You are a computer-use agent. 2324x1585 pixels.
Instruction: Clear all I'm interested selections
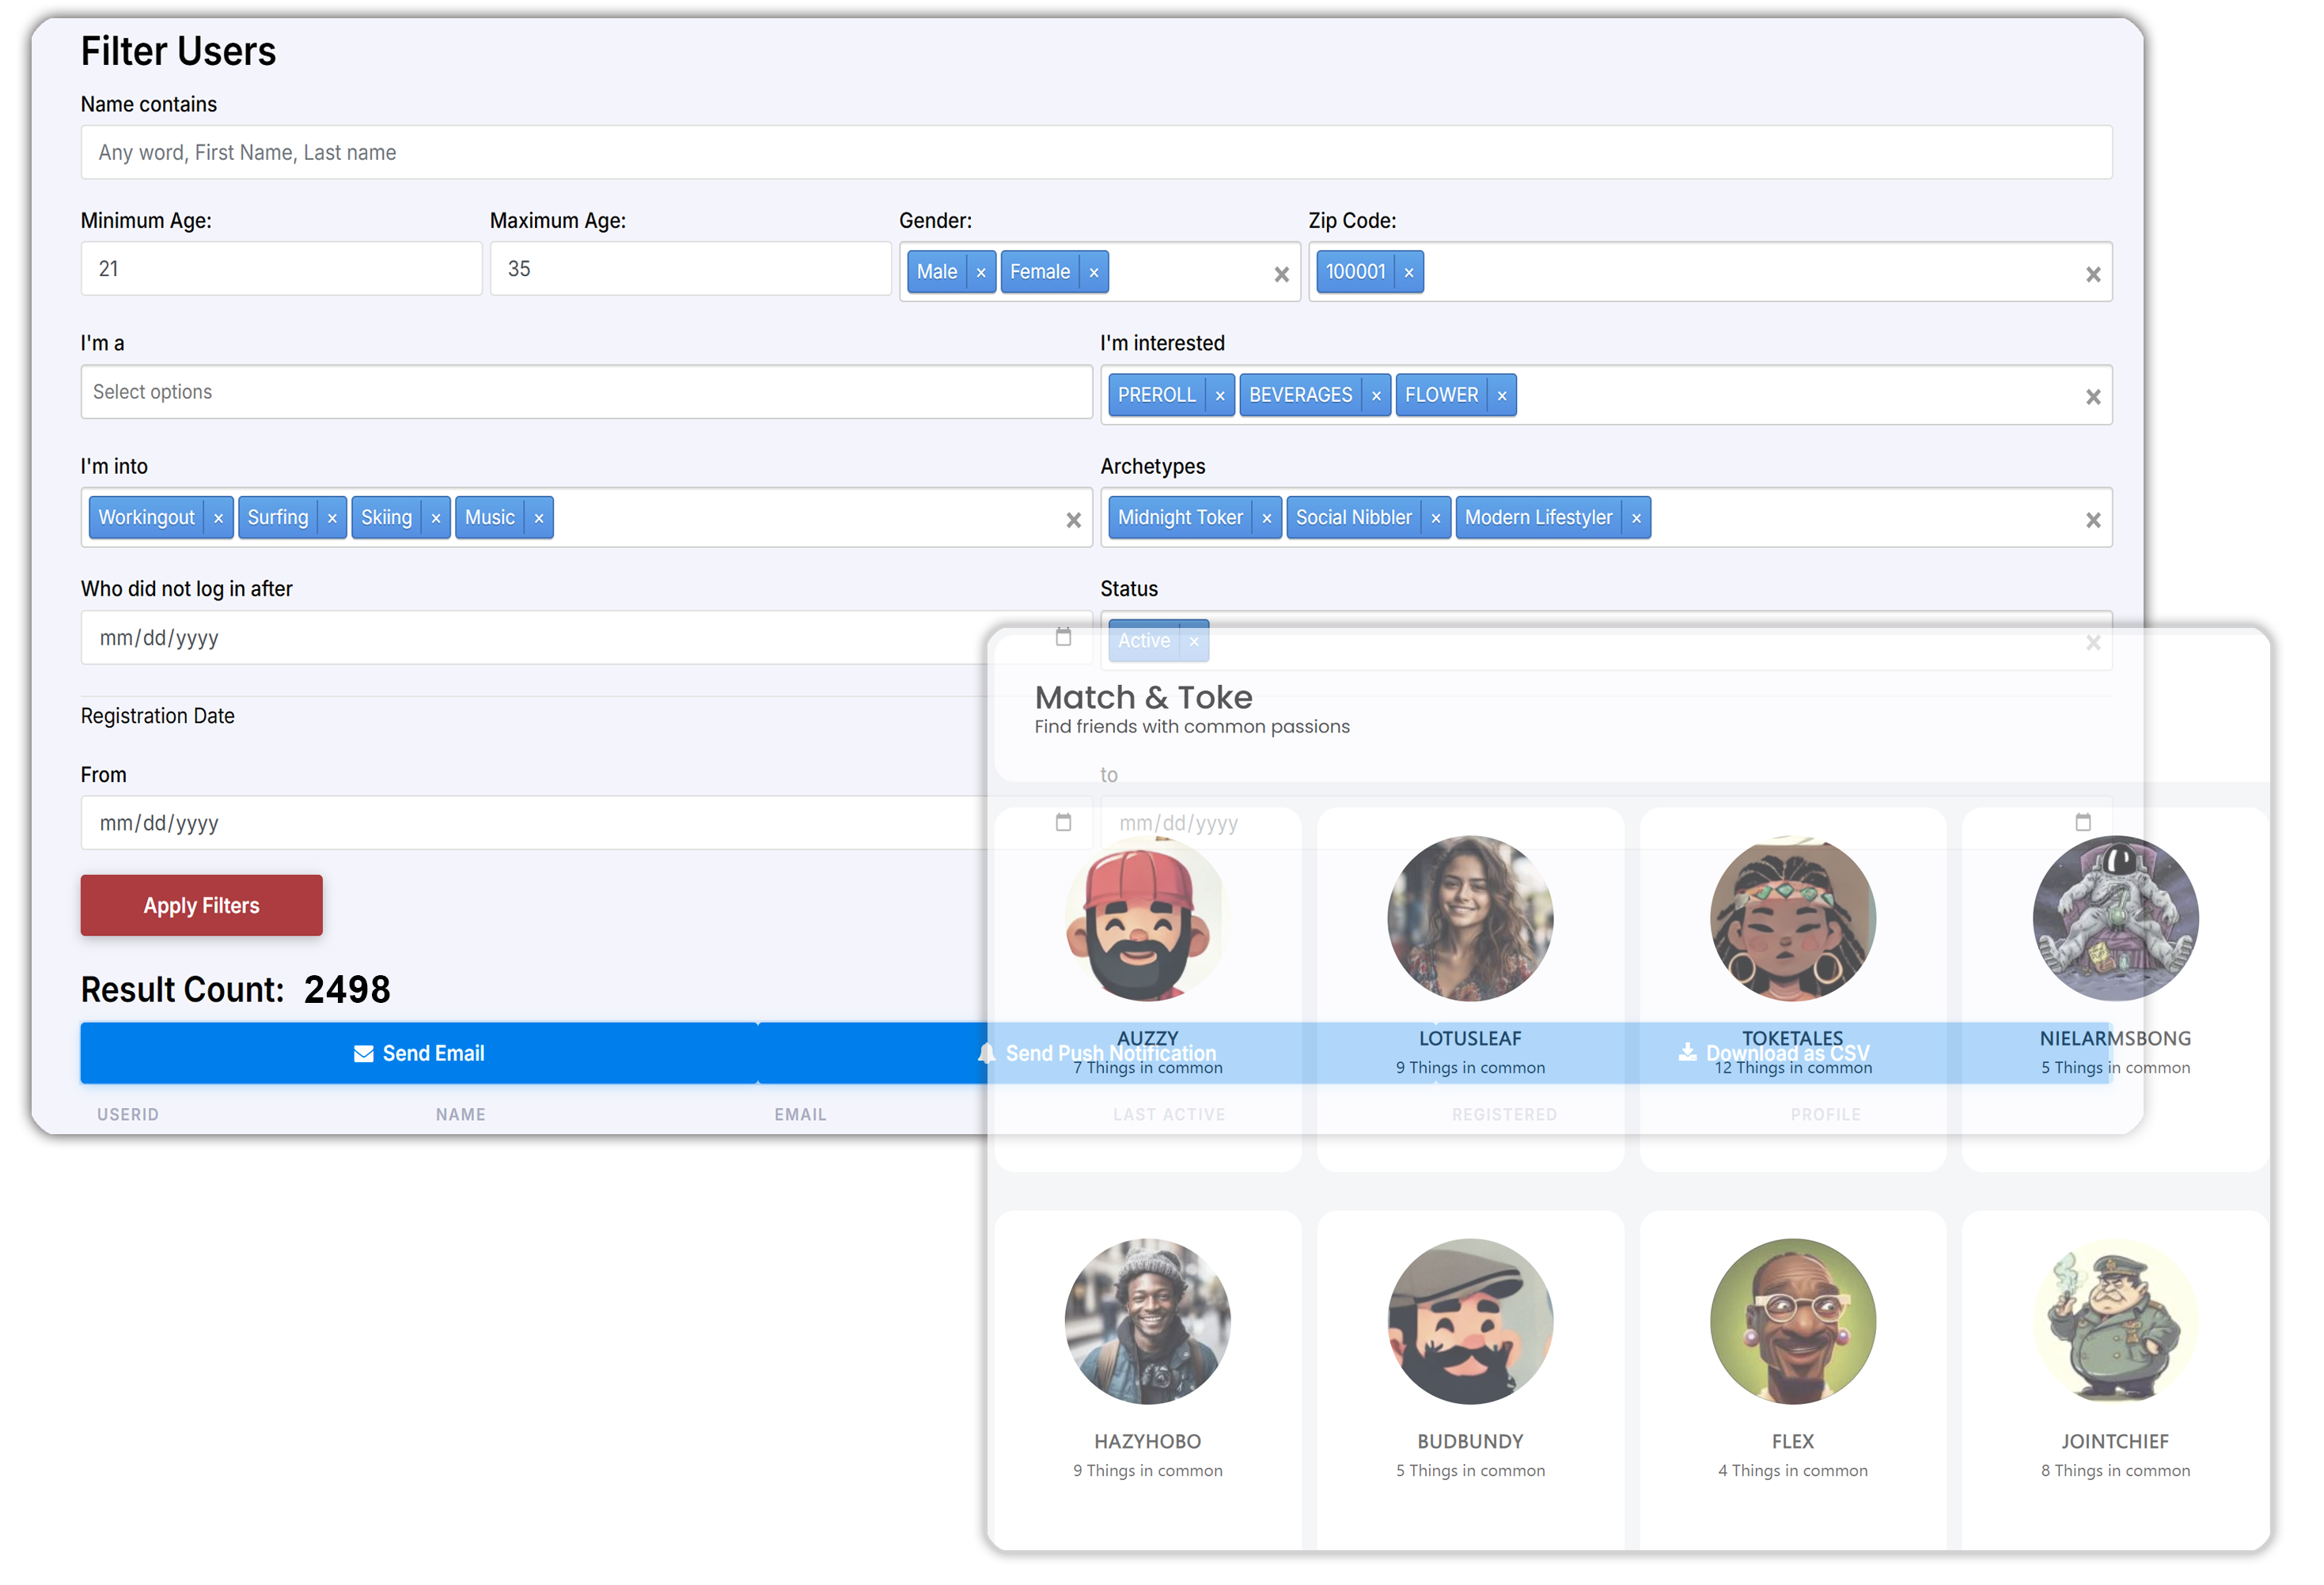(x=2093, y=398)
